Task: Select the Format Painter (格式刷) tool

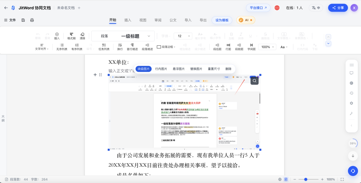Action: click(x=72, y=36)
